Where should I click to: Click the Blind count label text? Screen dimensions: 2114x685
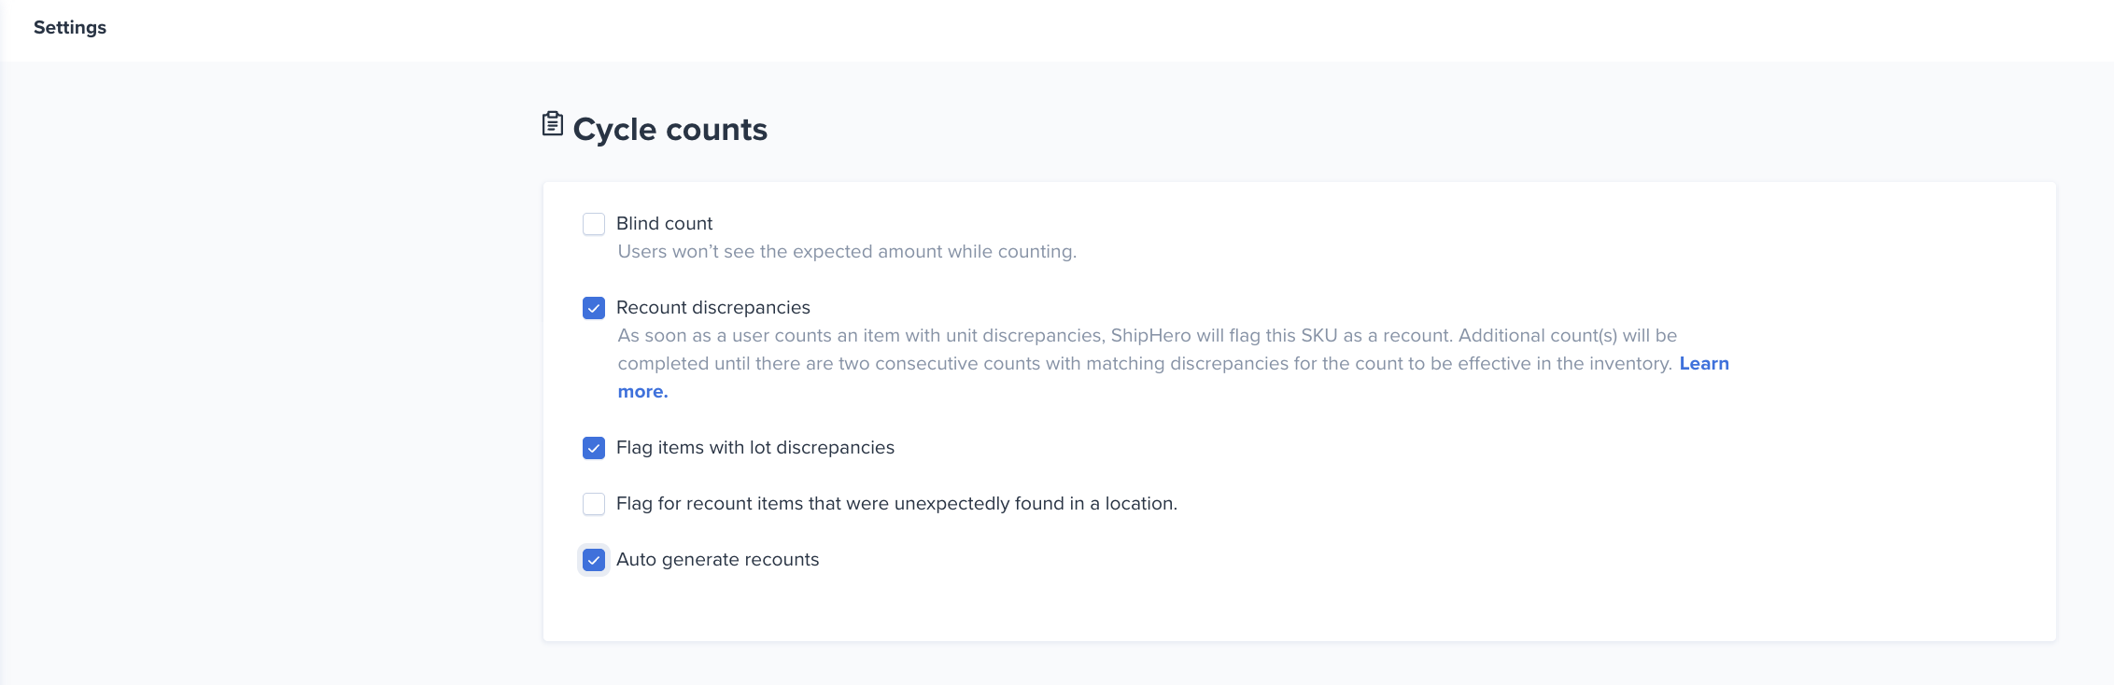pos(664,223)
